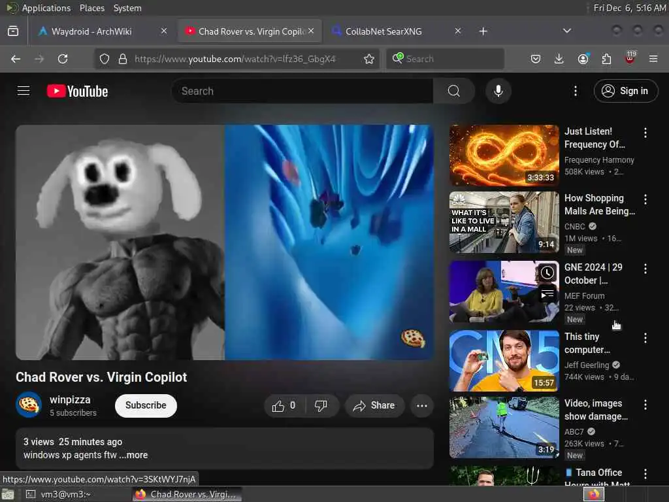The height and width of the screenshot is (502, 669).
Task: Open more actions ellipsis beside Share
Action: (x=422, y=405)
